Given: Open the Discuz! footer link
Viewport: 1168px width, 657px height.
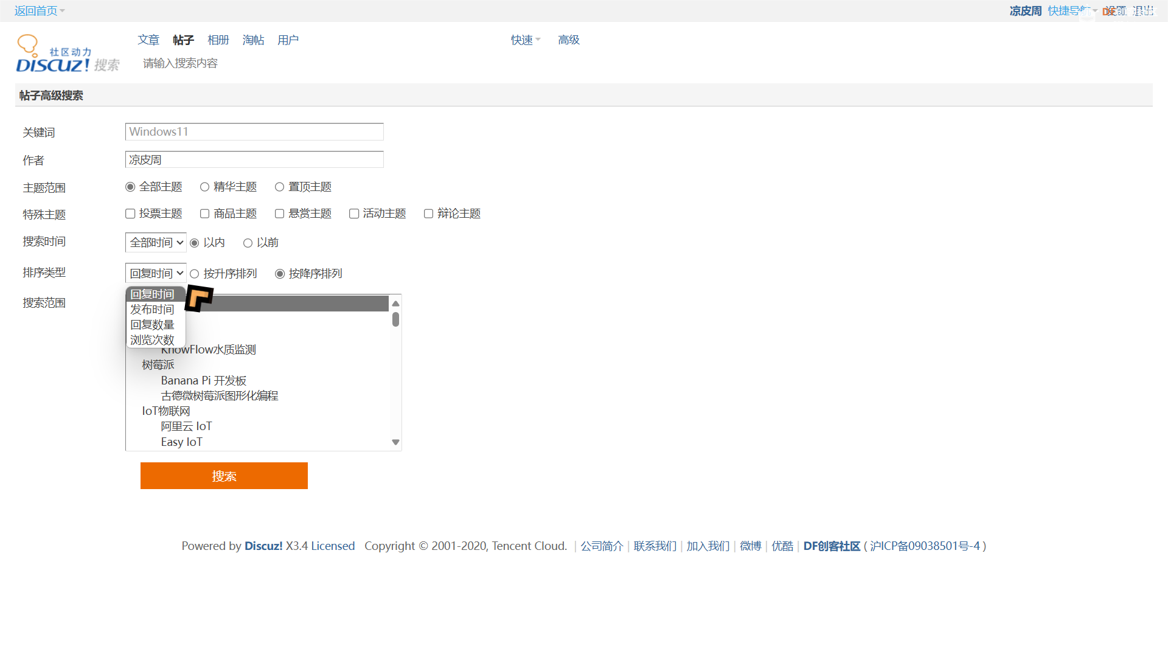Looking at the screenshot, I should click(263, 546).
